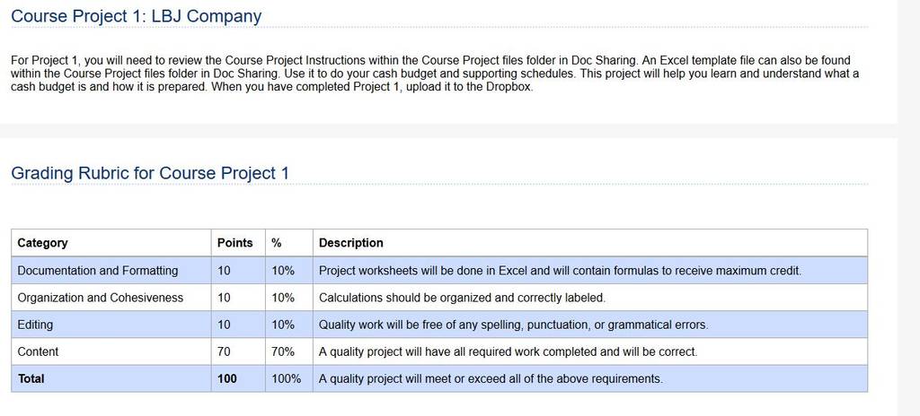Click the Editing category cell
Image resolution: width=920 pixels, height=416 pixels.
tap(35, 325)
